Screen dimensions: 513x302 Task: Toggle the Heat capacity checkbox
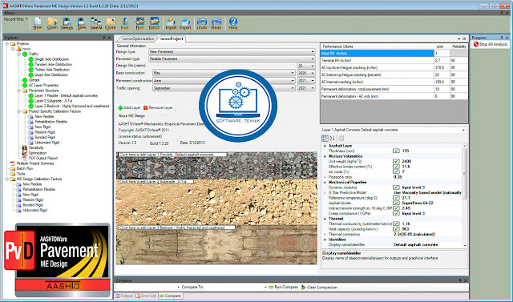(x=396, y=229)
